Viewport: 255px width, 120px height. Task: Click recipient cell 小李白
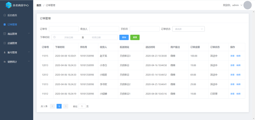[x=103, y=65]
